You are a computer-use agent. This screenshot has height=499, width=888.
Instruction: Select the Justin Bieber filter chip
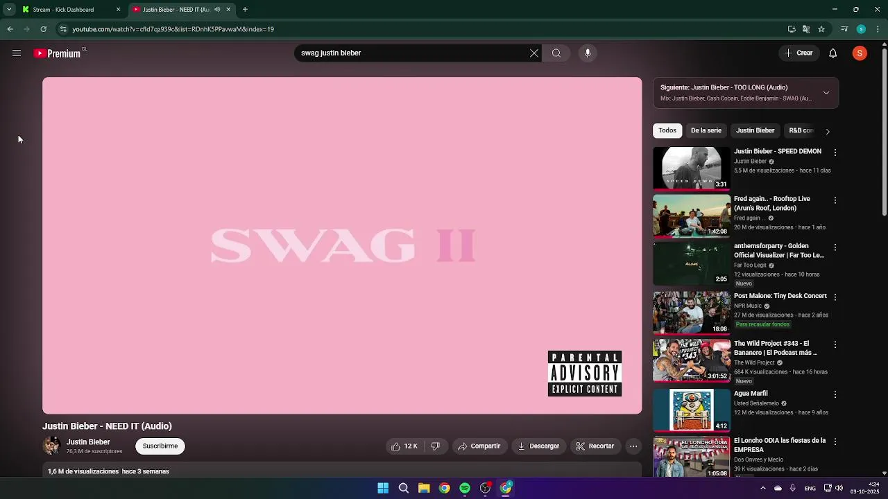click(x=755, y=130)
